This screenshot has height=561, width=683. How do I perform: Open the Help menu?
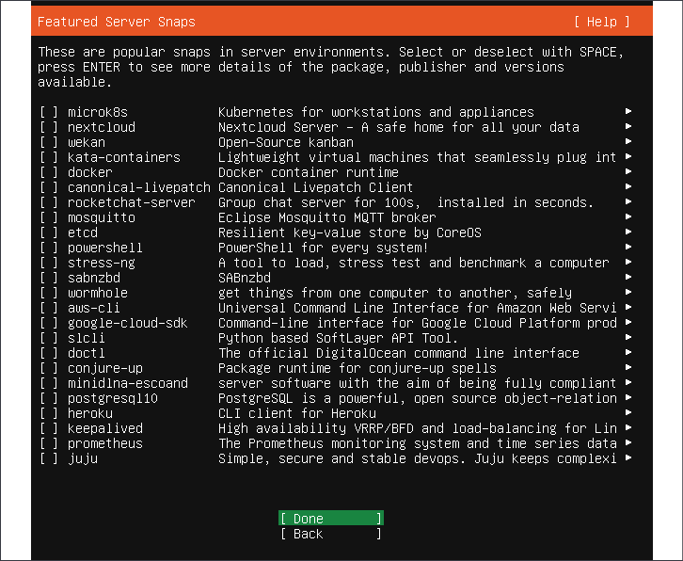pos(602,22)
